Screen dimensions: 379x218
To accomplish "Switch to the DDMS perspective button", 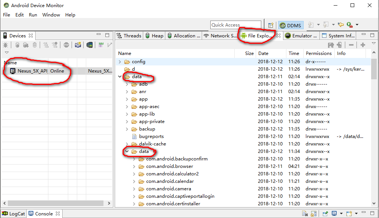I will coord(290,25).
